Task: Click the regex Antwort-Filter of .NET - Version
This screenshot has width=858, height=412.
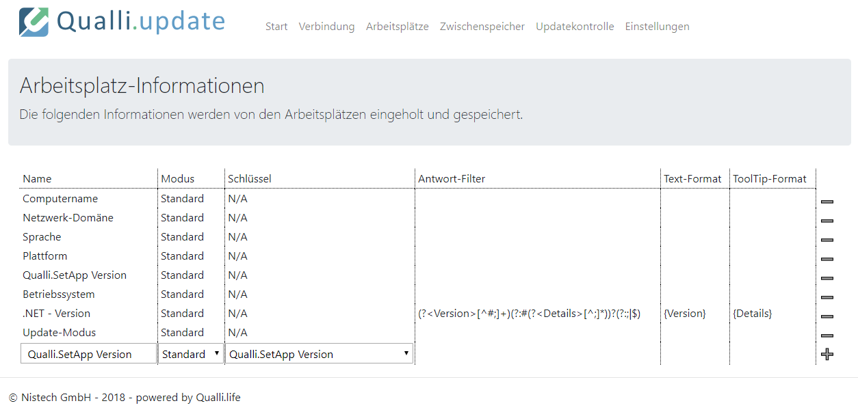Action: click(530, 314)
